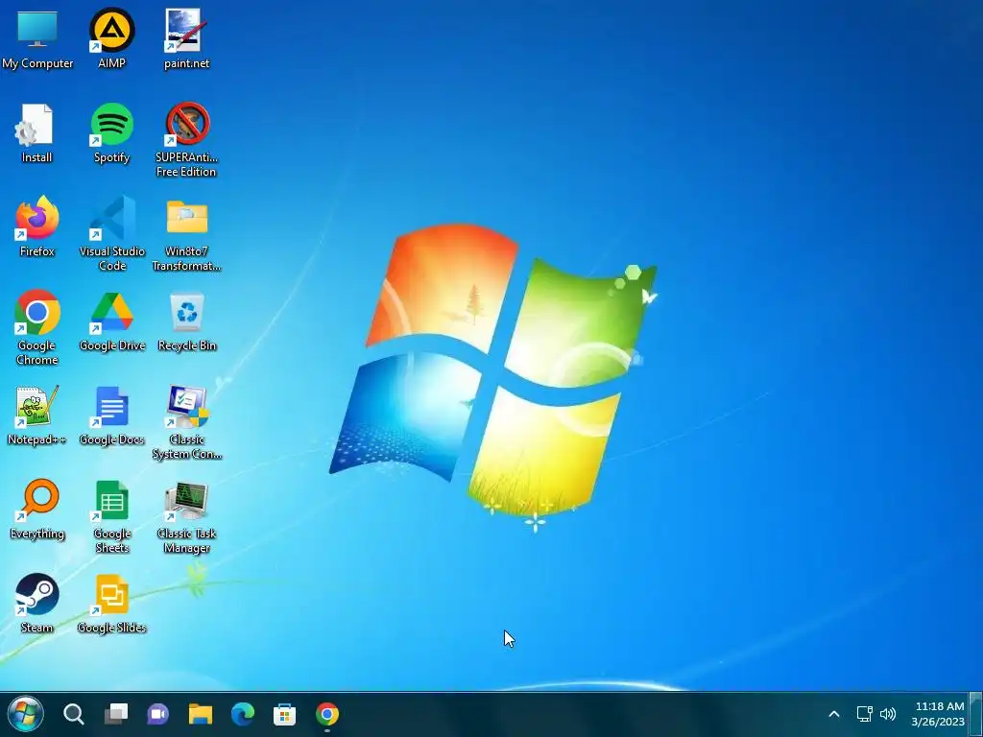This screenshot has height=737, width=983.
Task: Expand hidden system tray icons
Action: 834,714
